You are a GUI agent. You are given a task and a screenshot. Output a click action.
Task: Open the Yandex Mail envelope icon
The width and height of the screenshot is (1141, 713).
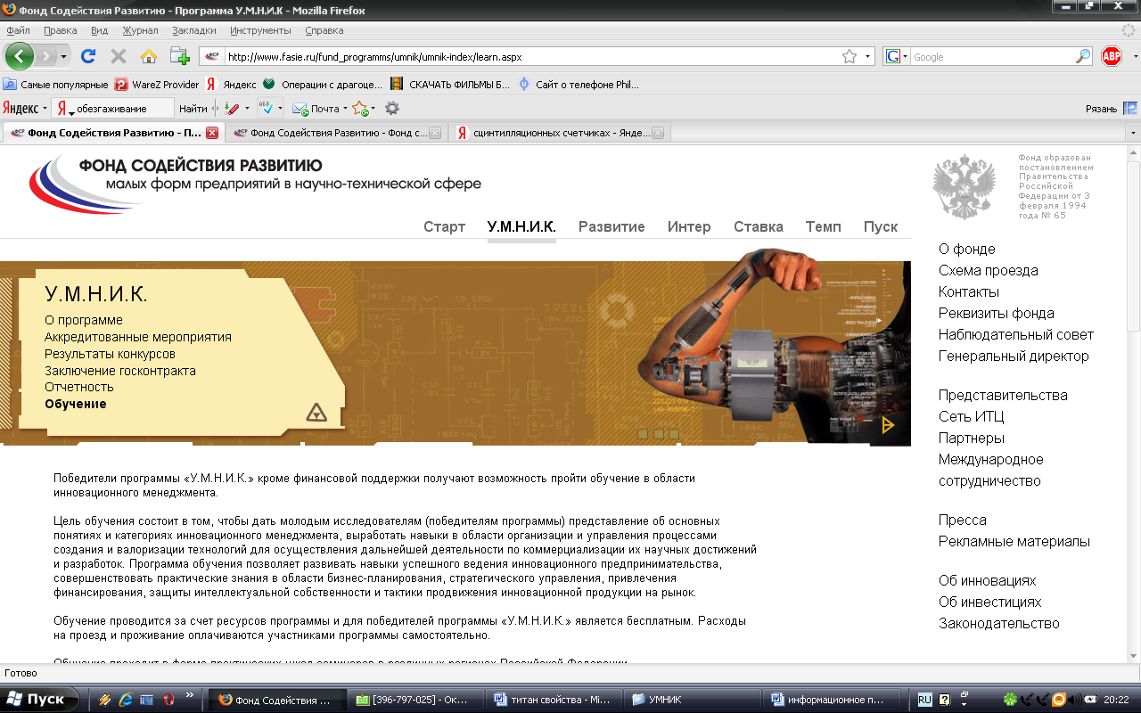300,109
